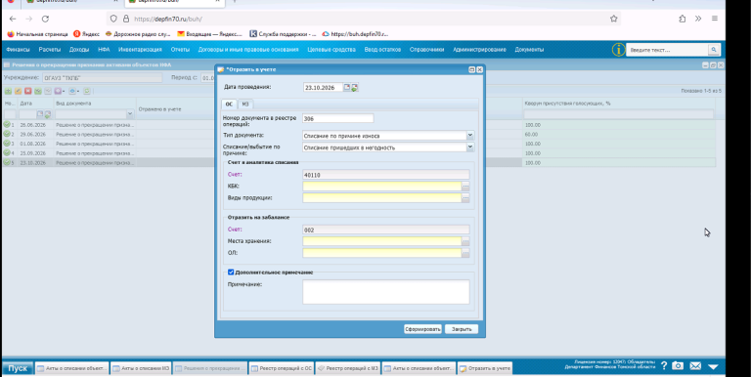Screen dimensions: 751x377
Task: Click the Закрыть button in dialog
Action: 462,329
